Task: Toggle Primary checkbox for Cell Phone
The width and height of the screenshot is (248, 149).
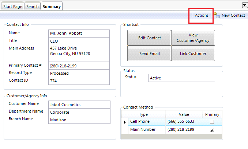Action: pos(212,122)
